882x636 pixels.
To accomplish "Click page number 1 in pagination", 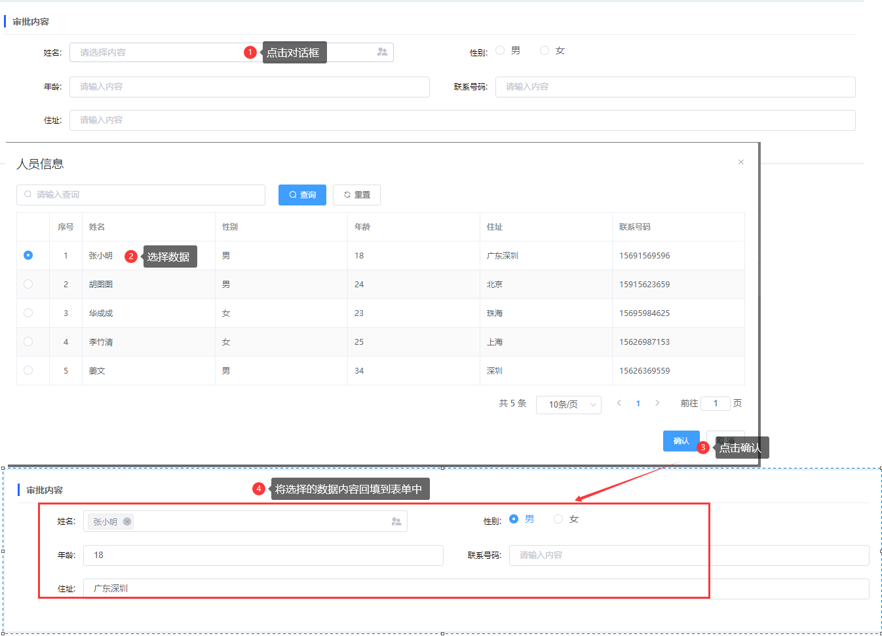I will click(638, 404).
